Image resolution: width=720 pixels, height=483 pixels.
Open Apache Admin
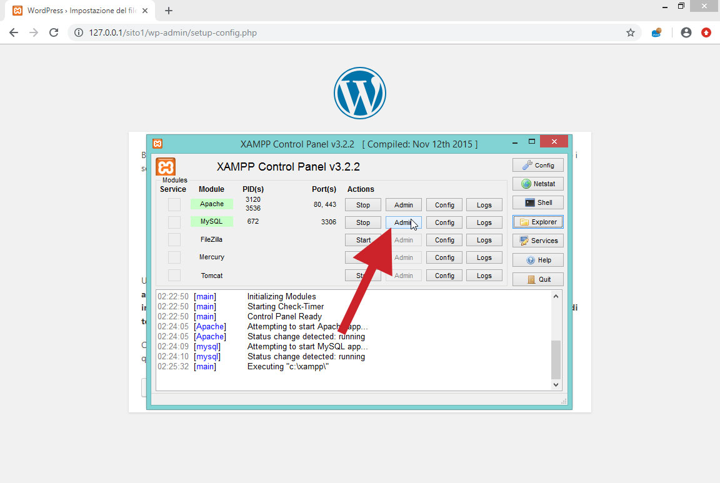coord(404,205)
